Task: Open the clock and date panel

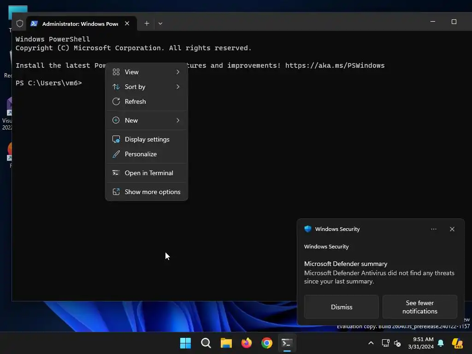Action: click(421, 343)
